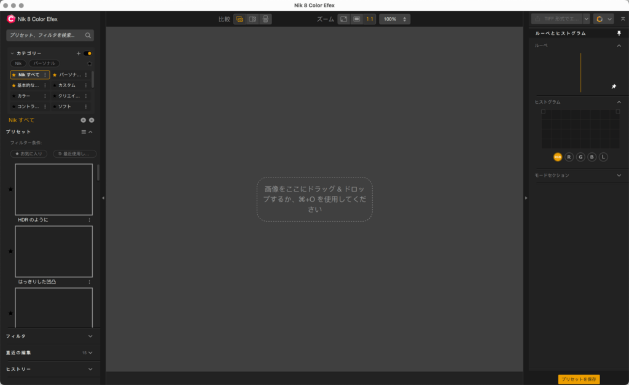
Task: Select the HDR のように preset thumbnail
Action: 54,189
